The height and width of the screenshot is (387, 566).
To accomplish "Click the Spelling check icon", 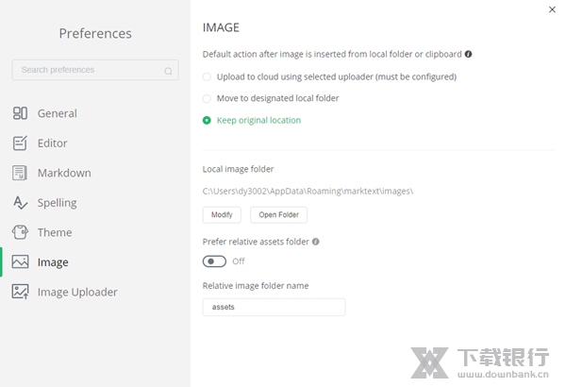I will [x=20, y=203].
